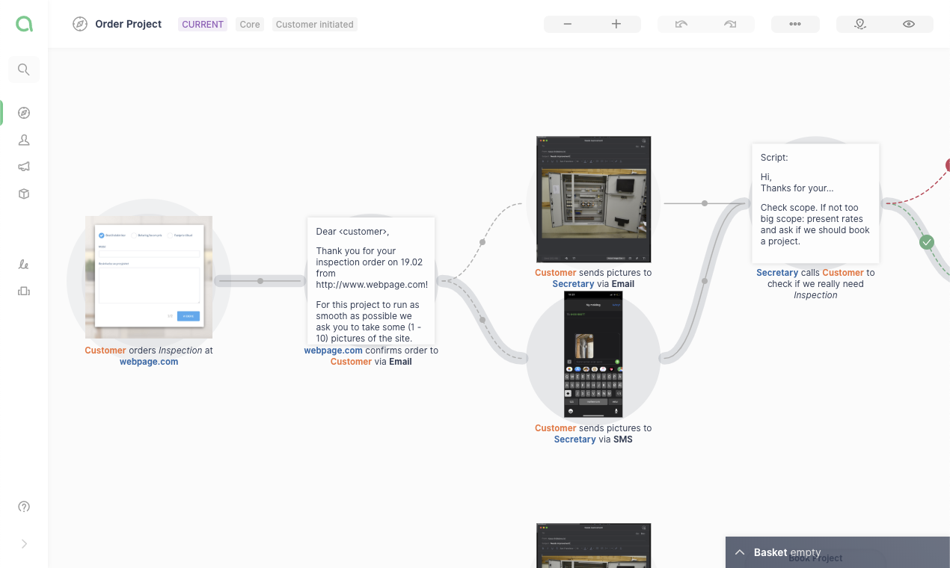Open the order form screenshot thumbnail

click(x=149, y=277)
